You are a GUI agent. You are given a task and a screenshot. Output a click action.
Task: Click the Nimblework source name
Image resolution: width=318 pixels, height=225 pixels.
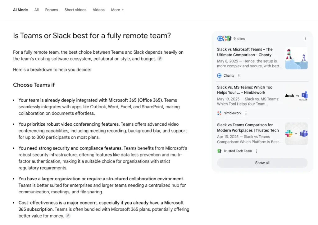(232, 113)
